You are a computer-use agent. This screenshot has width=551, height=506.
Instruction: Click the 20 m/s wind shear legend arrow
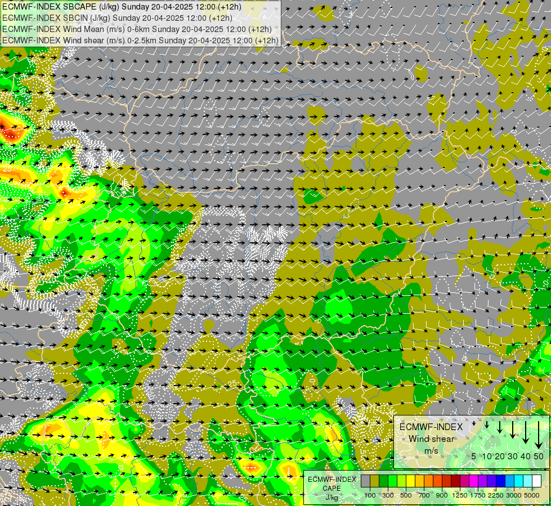pos(500,427)
